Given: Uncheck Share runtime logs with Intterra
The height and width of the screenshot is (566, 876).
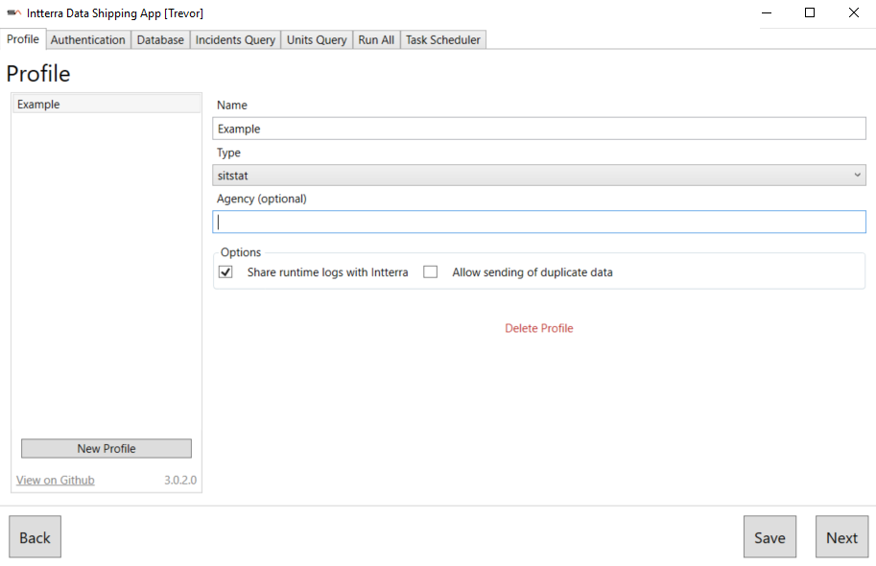Looking at the screenshot, I should coord(225,272).
